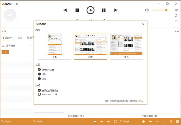Select the 深色 theme radio button
181x125 pixels.
pos(39,79)
